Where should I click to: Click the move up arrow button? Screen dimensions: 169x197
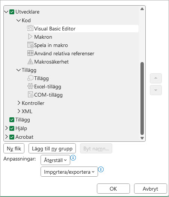[156, 78]
